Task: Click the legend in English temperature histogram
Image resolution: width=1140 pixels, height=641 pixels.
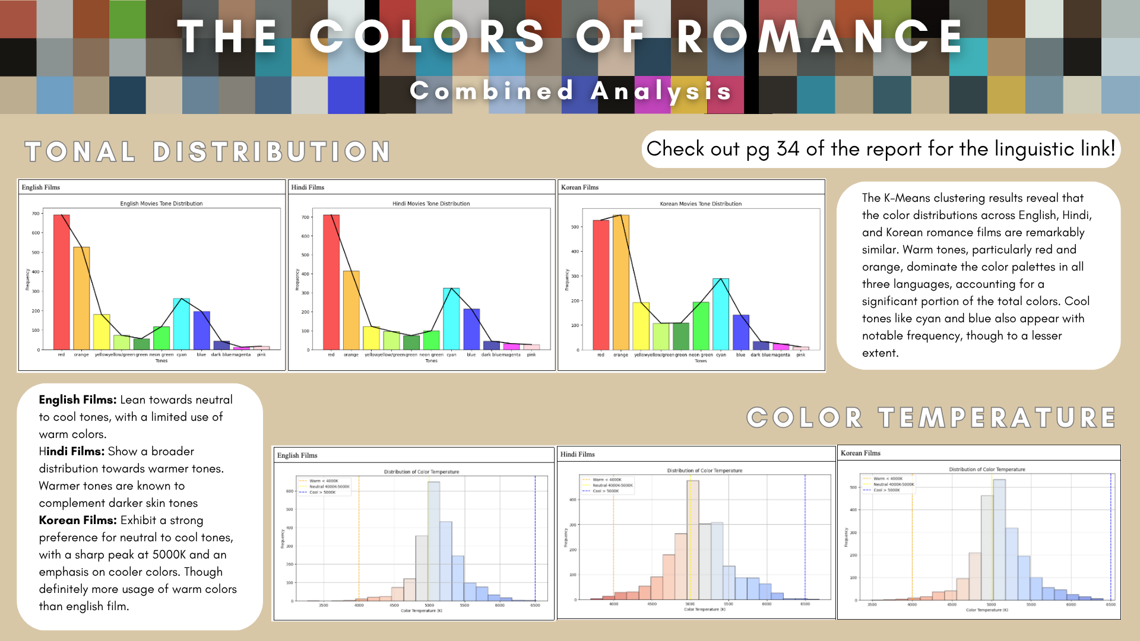Action: [x=324, y=487]
